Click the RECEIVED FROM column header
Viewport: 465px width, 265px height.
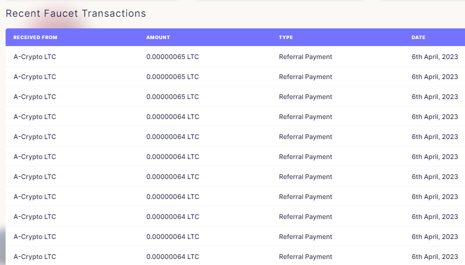coord(35,37)
